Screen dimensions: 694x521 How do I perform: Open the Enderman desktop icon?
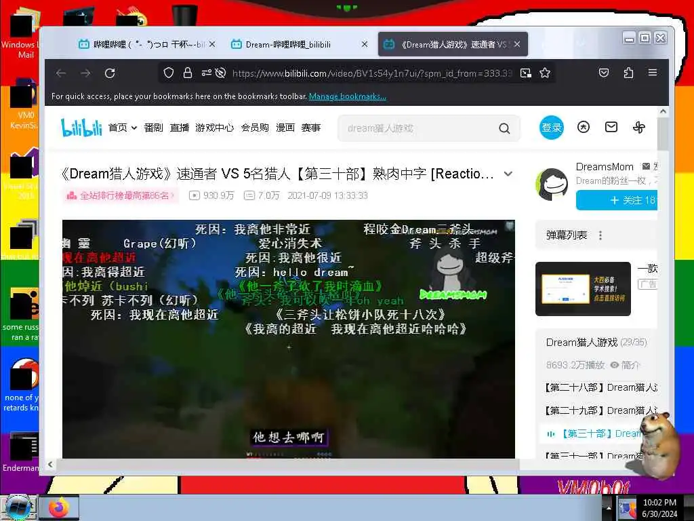point(20,452)
